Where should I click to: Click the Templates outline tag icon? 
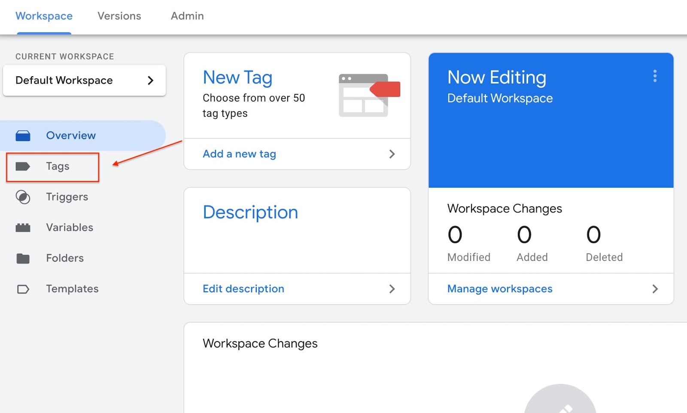pos(23,289)
